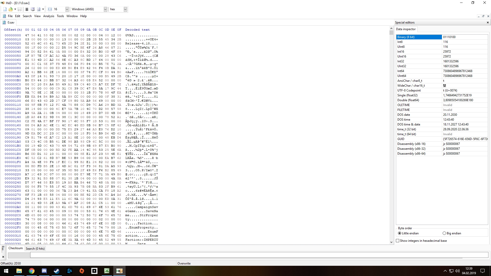
Task: Click the bytes per row width icon
Action: [50, 9]
